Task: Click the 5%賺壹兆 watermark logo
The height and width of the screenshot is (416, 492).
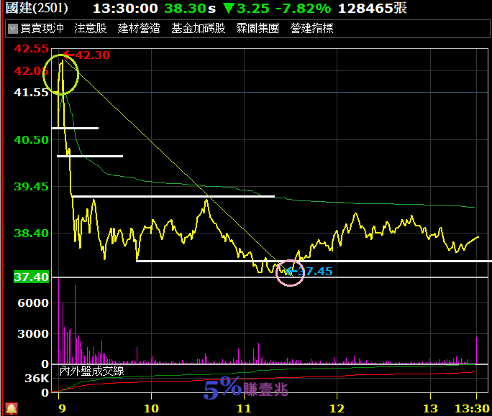Action: pos(246,389)
